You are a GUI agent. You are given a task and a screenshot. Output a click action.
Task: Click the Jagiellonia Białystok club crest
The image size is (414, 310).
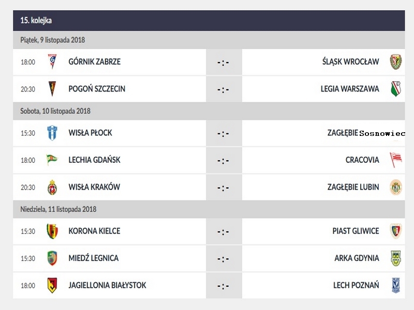coord(52,285)
